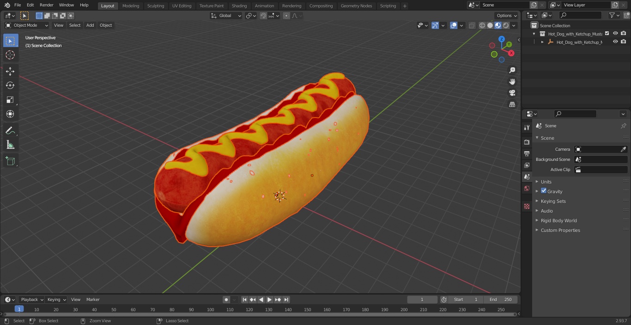Hide Hot_Dog_with_Ketchup_Musta collection in viewport
Image resolution: width=631 pixels, height=325 pixels.
615,33
